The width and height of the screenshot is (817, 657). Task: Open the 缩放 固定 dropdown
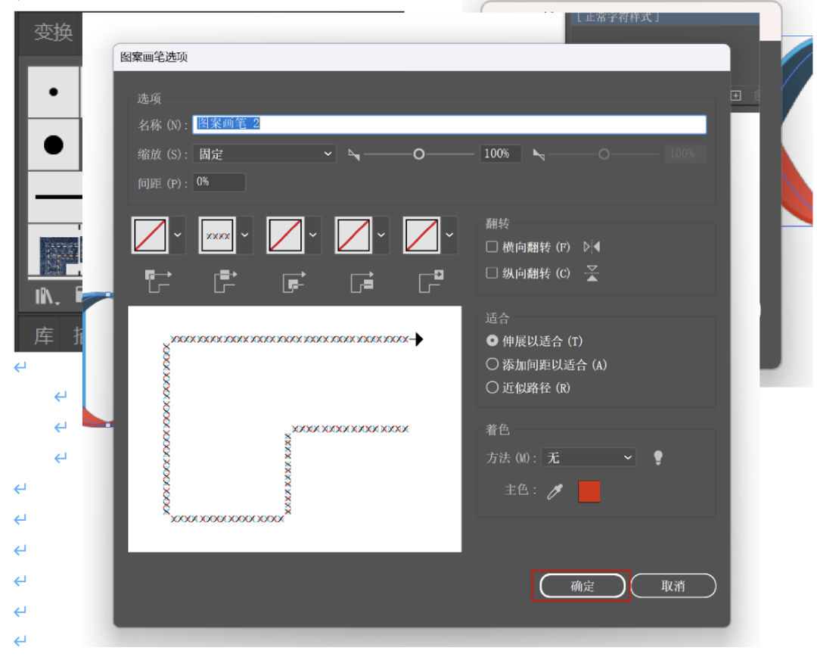click(264, 154)
